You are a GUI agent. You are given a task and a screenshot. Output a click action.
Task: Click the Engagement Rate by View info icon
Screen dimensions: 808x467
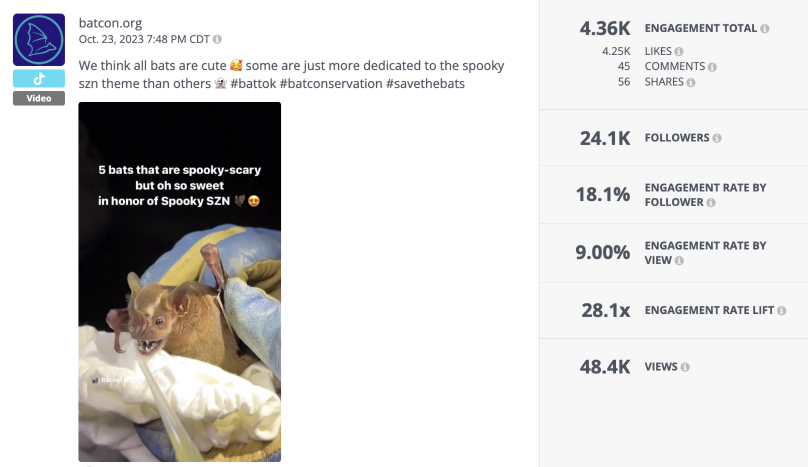click(679, 260)
